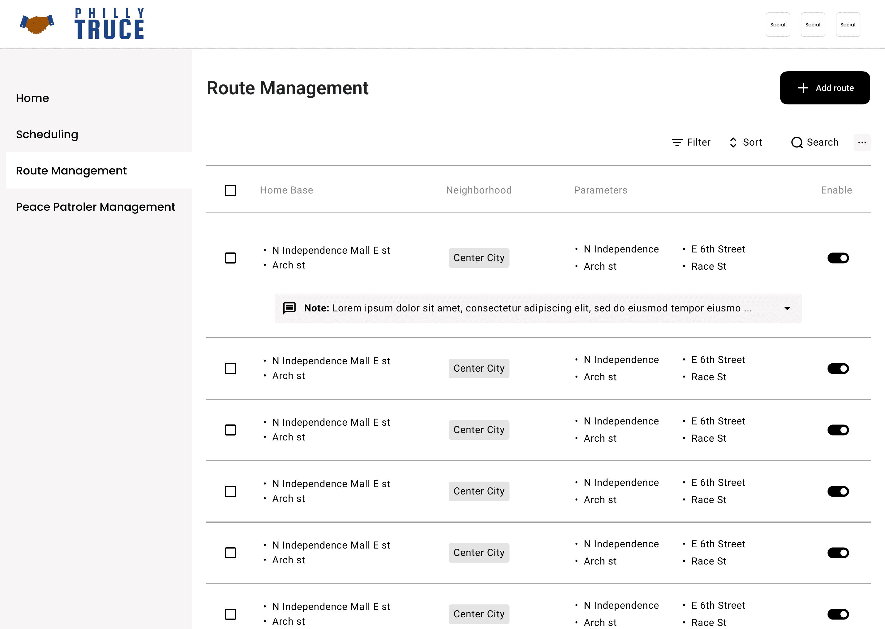Select Route Management in the sidebar
Screen dimensions: 885x629
tap(99, 170)
